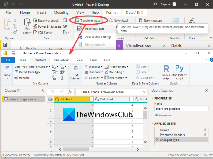Open the Text Column dropdown
Viewport: 213px width, 159px height.
(76, 74)
